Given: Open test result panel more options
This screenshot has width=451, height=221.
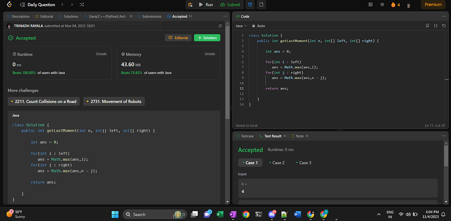Looking at the screenshot, I should click(x=444, y=136).
